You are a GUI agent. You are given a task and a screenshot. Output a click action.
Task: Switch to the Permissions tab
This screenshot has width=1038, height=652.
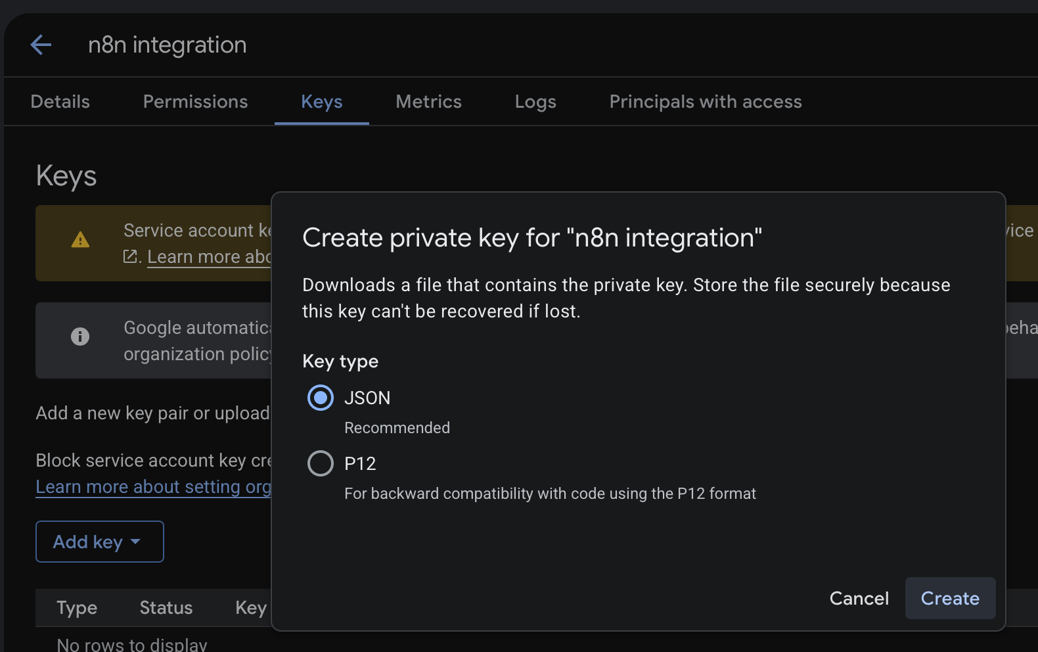[196, 102]
